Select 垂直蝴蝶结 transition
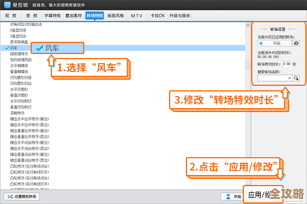The width and height of the screenshot is (307, 204). 19,71
